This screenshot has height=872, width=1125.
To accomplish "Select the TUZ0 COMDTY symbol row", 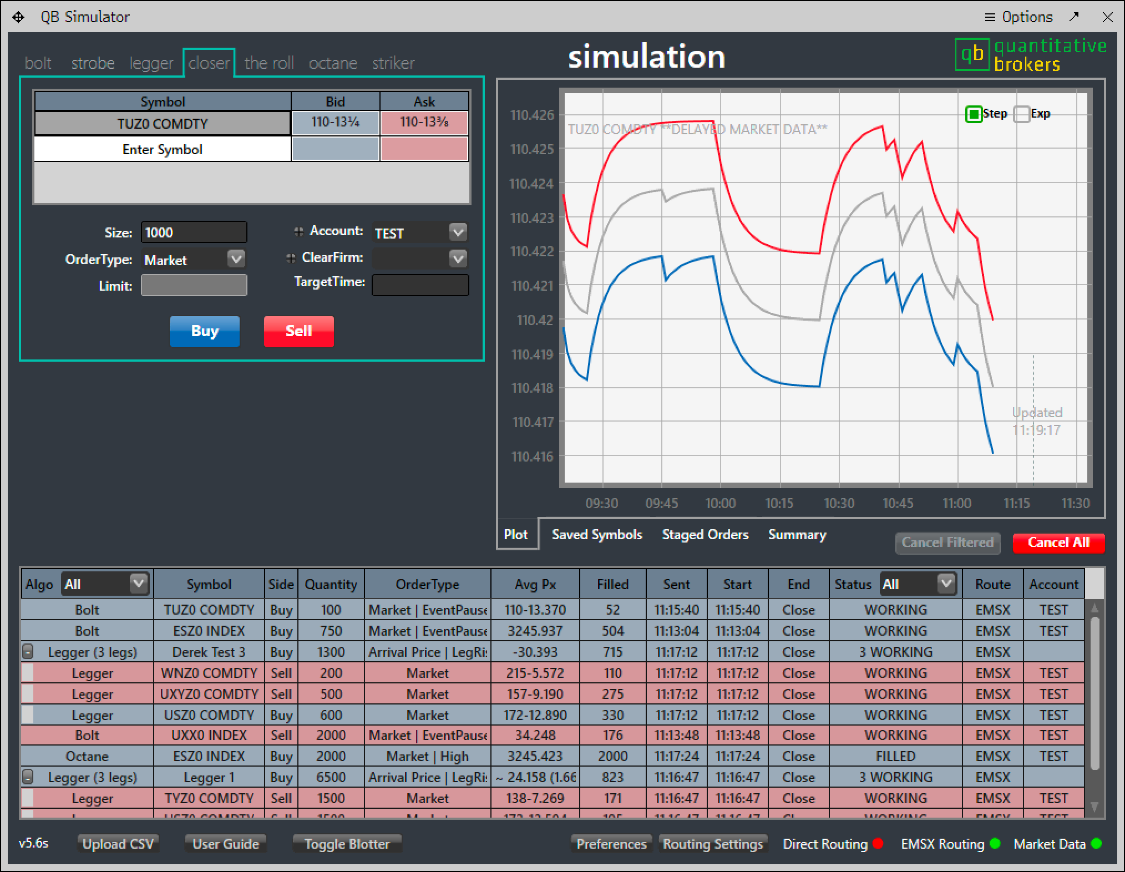I will tap(163, 123).
